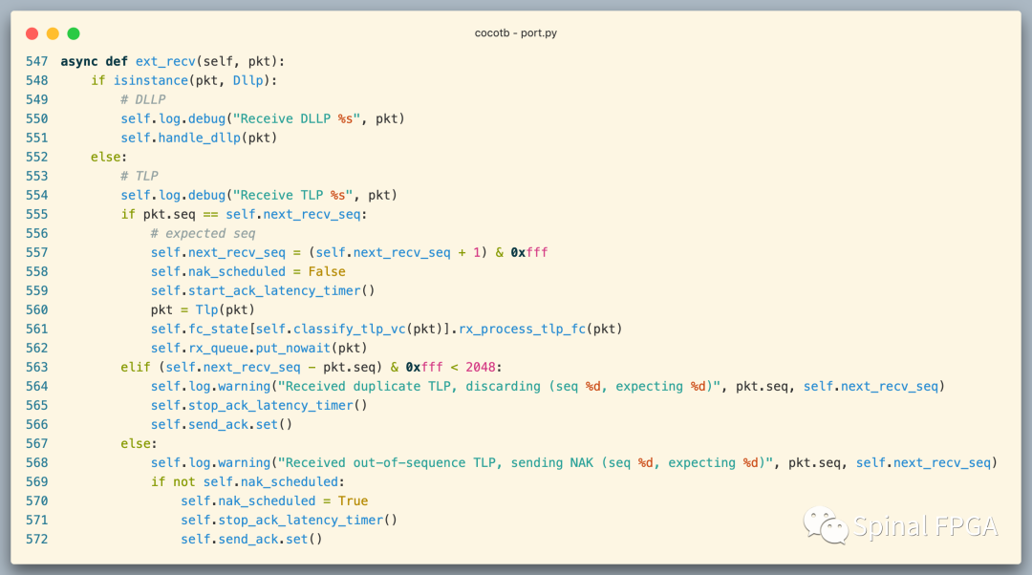1032x575 pixels.
Task: Click the red close window button
Action: (x=32, y=33)
